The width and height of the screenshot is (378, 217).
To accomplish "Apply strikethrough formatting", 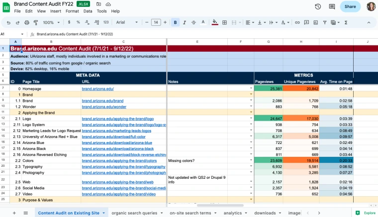I will [193, 22].
